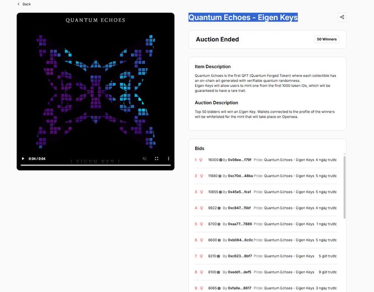The height and width of the screenshot is (292, 374).
Task: Click the trophy icon for rank 2 bid
Action: pos(201,176)
